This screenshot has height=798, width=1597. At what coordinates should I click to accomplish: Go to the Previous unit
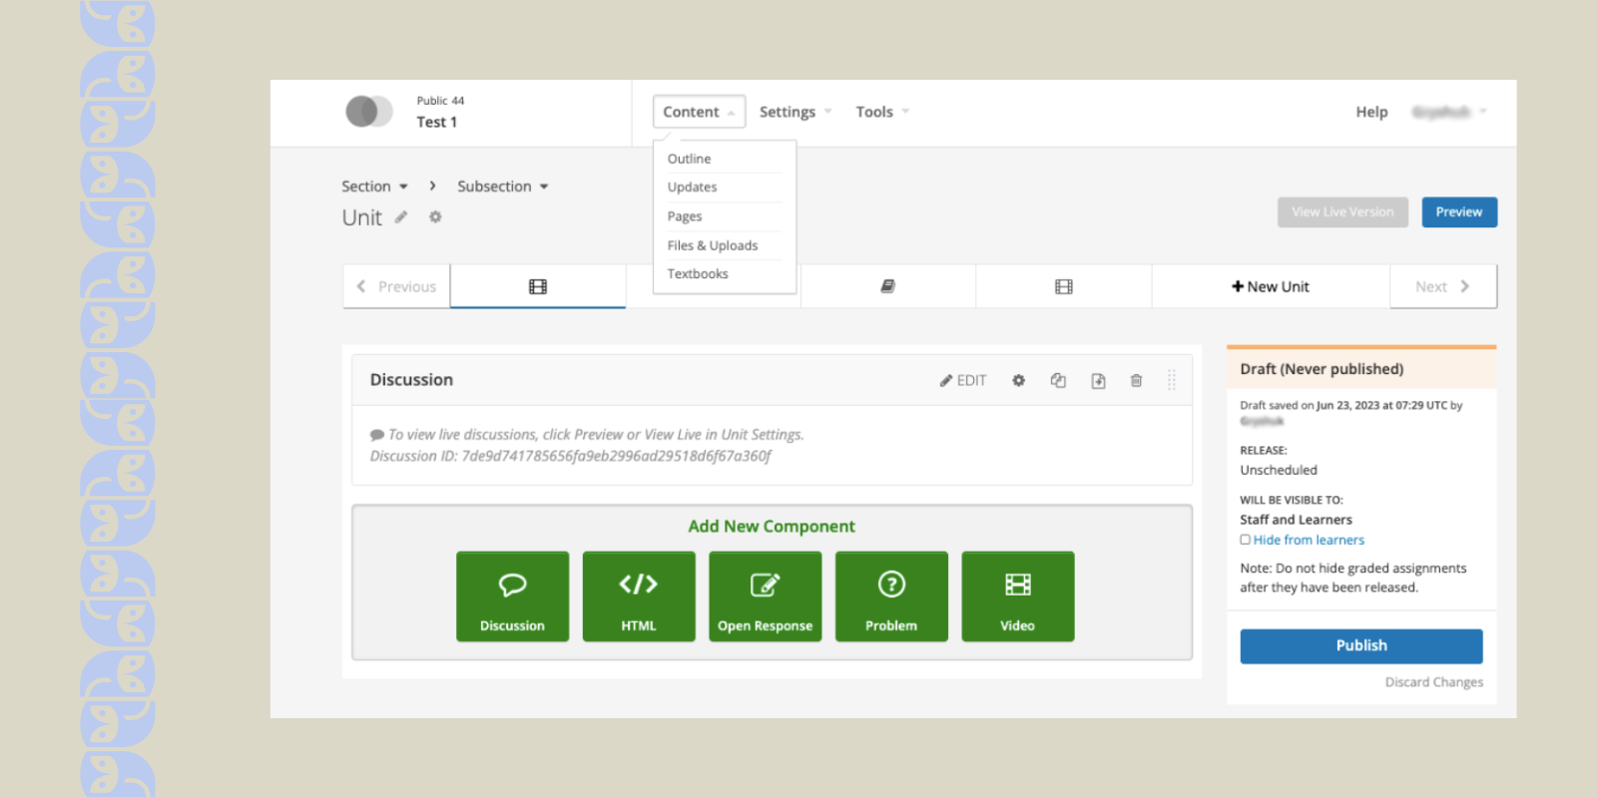(x=396, y=286)
